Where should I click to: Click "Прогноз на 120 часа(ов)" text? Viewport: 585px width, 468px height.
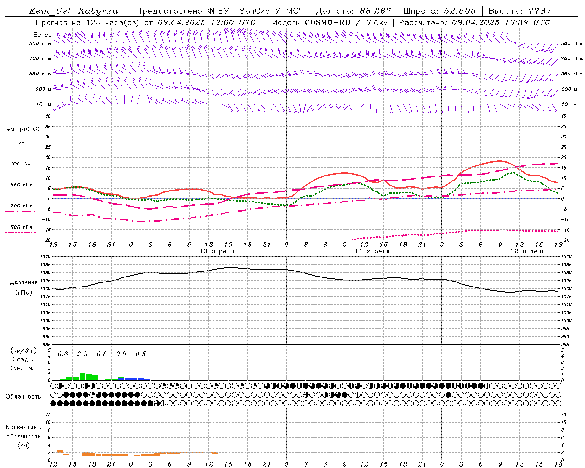(88, 22)
